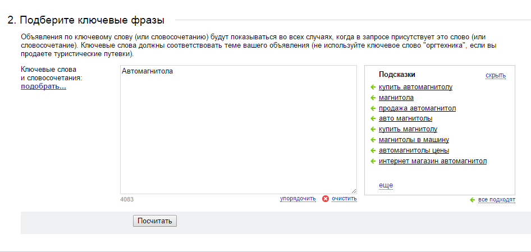Clear keywords with 'очистить' link
Screen dimensions: 531x252
coord(345,199)
